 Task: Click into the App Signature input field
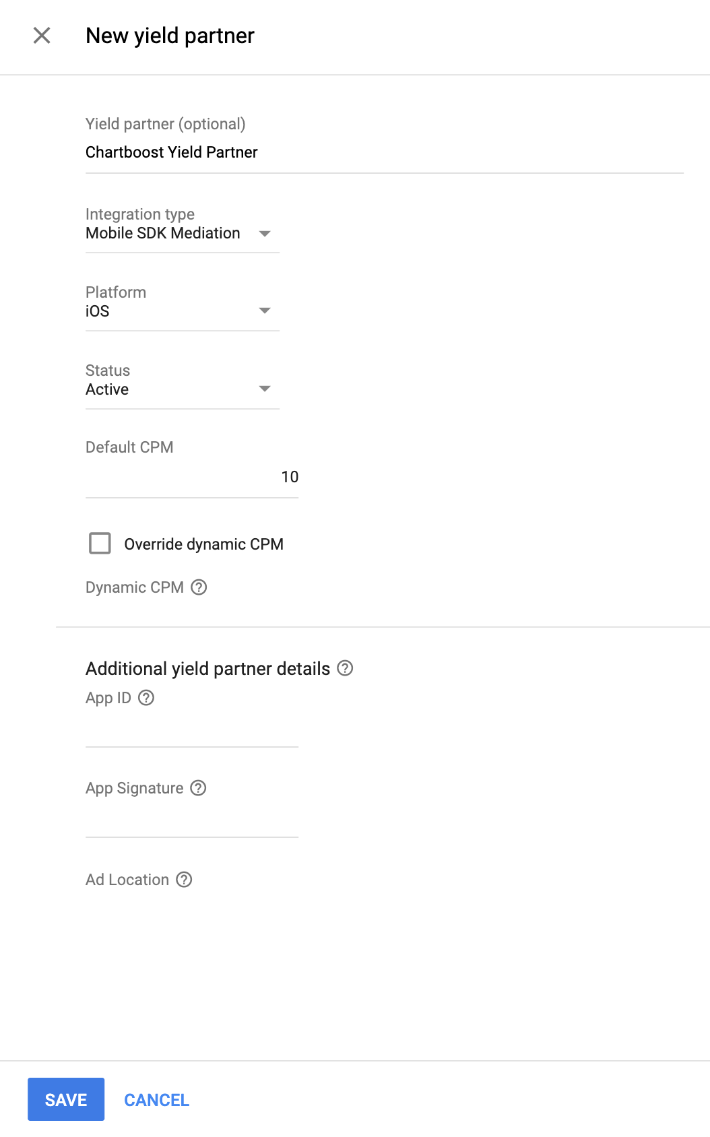click(x=191, y=820)
